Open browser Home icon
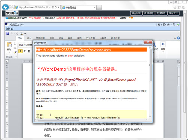 coord(175,7)
